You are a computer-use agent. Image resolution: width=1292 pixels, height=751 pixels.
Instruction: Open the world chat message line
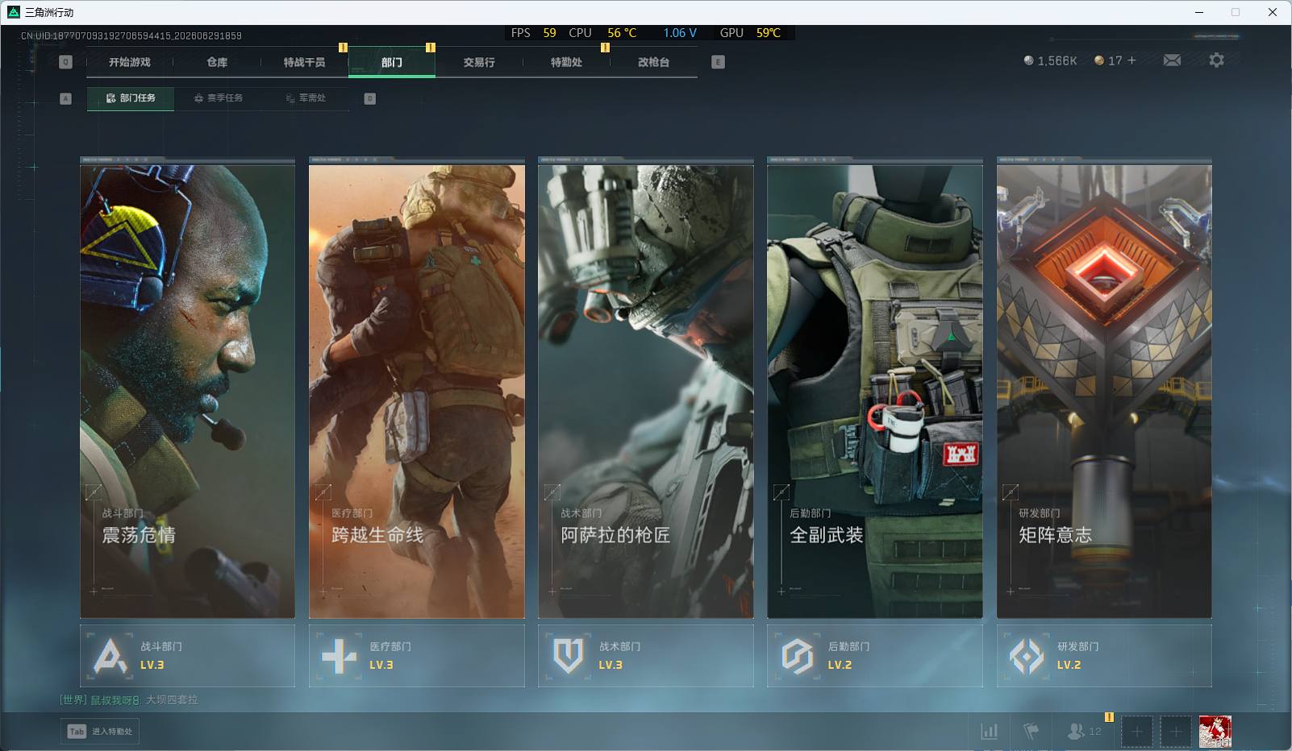tap(129, 699)
